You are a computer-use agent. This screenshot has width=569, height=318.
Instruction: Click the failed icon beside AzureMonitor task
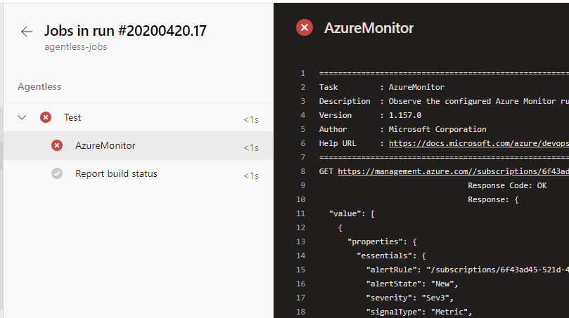pyautogui.click(x=56, y=145)
